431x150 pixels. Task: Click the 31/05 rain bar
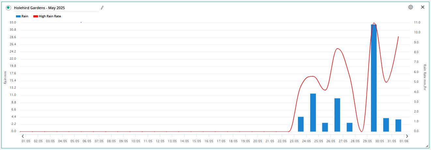tap(398, 126)
